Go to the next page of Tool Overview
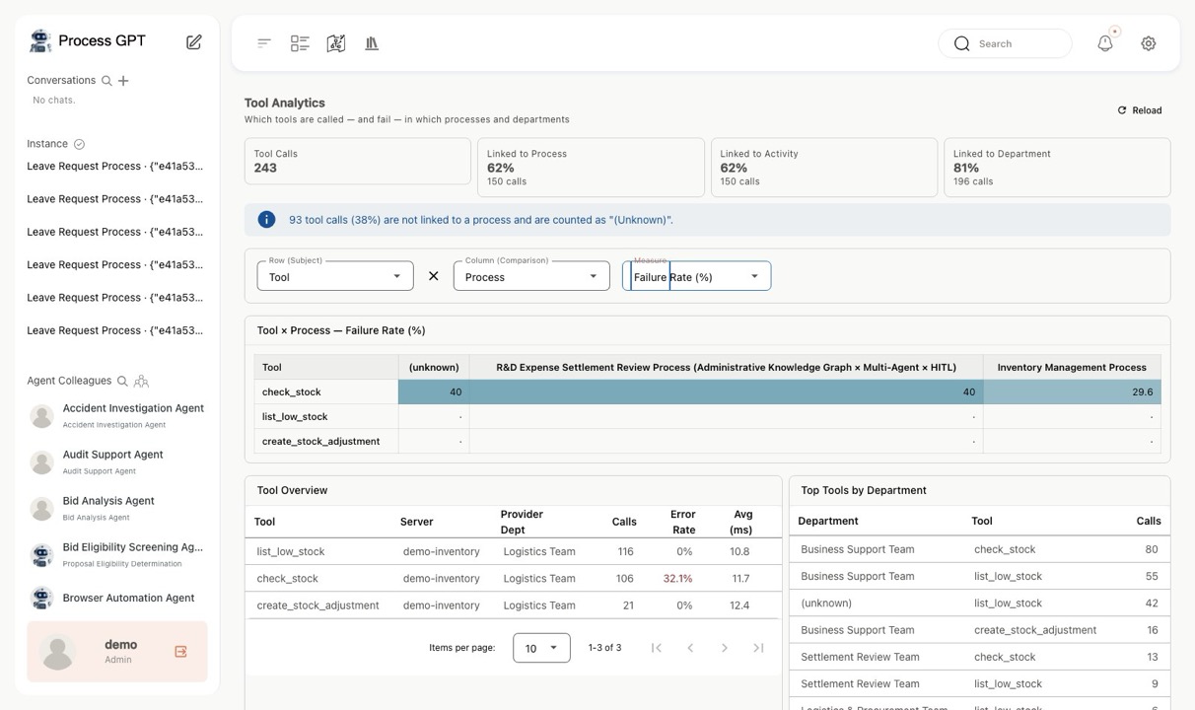1195x710 pixels. point(725,648)
